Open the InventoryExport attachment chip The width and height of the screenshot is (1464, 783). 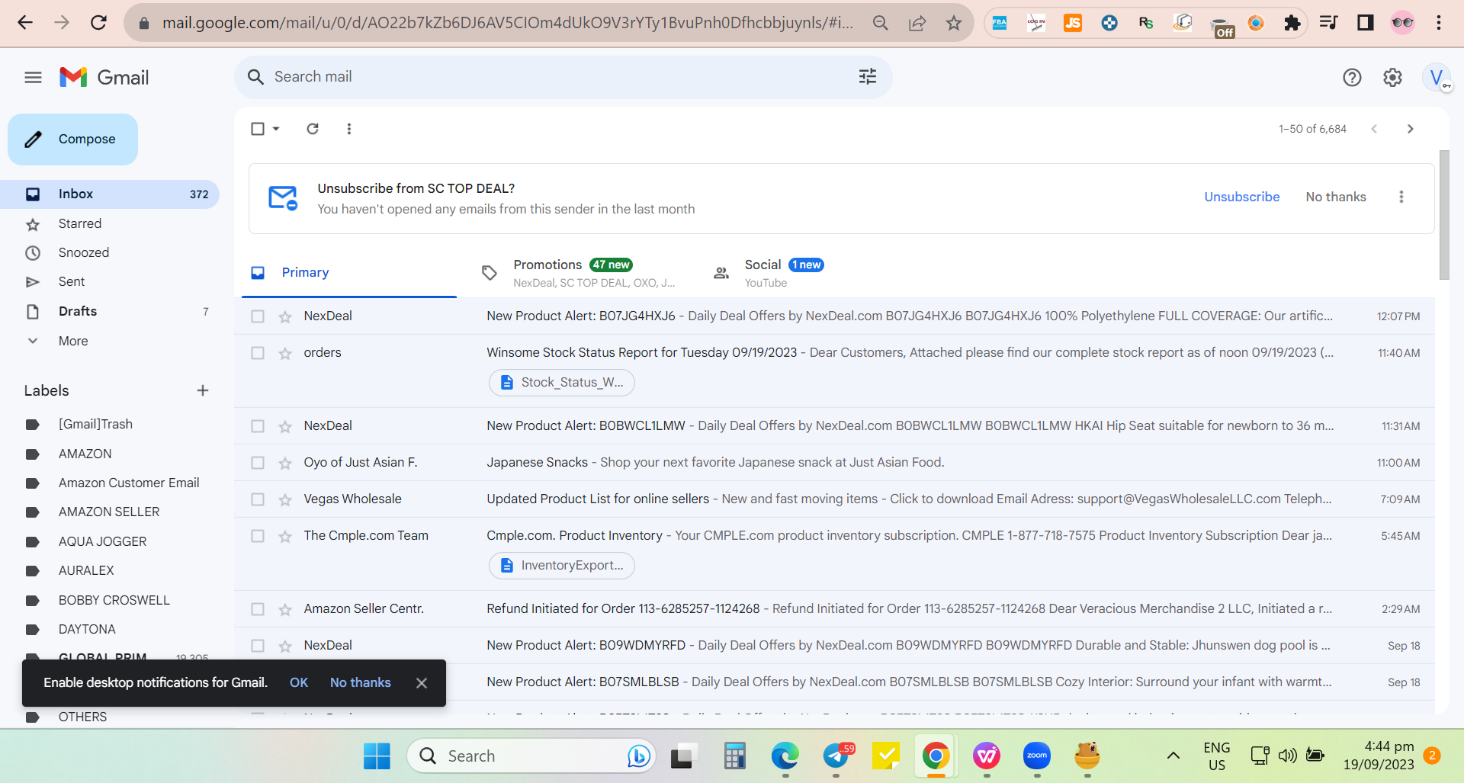[x=562, y=566]
